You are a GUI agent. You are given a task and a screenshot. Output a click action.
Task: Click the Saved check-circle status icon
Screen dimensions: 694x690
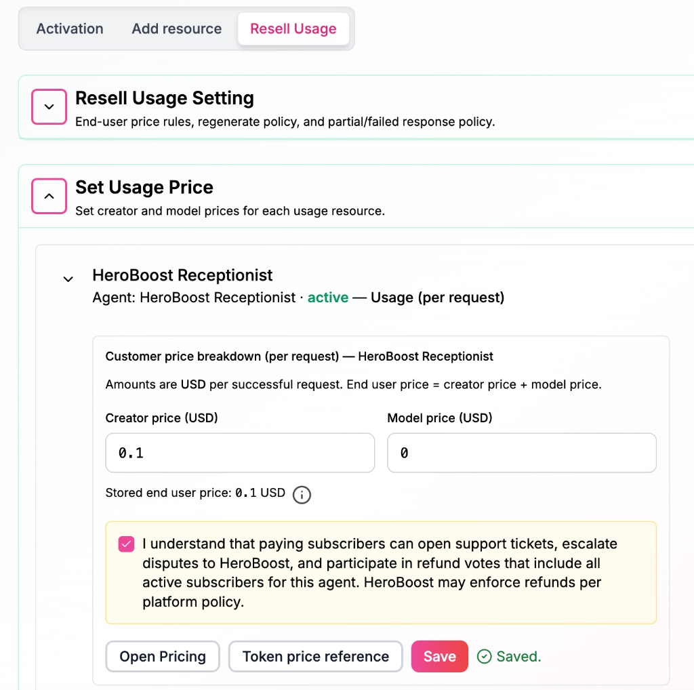click(484, 656)
